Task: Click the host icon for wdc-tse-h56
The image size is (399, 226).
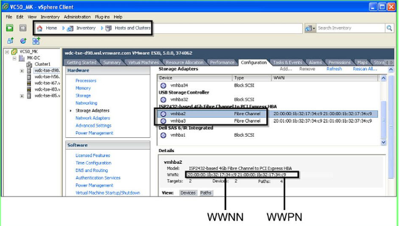Action: [x=29, y=77]
